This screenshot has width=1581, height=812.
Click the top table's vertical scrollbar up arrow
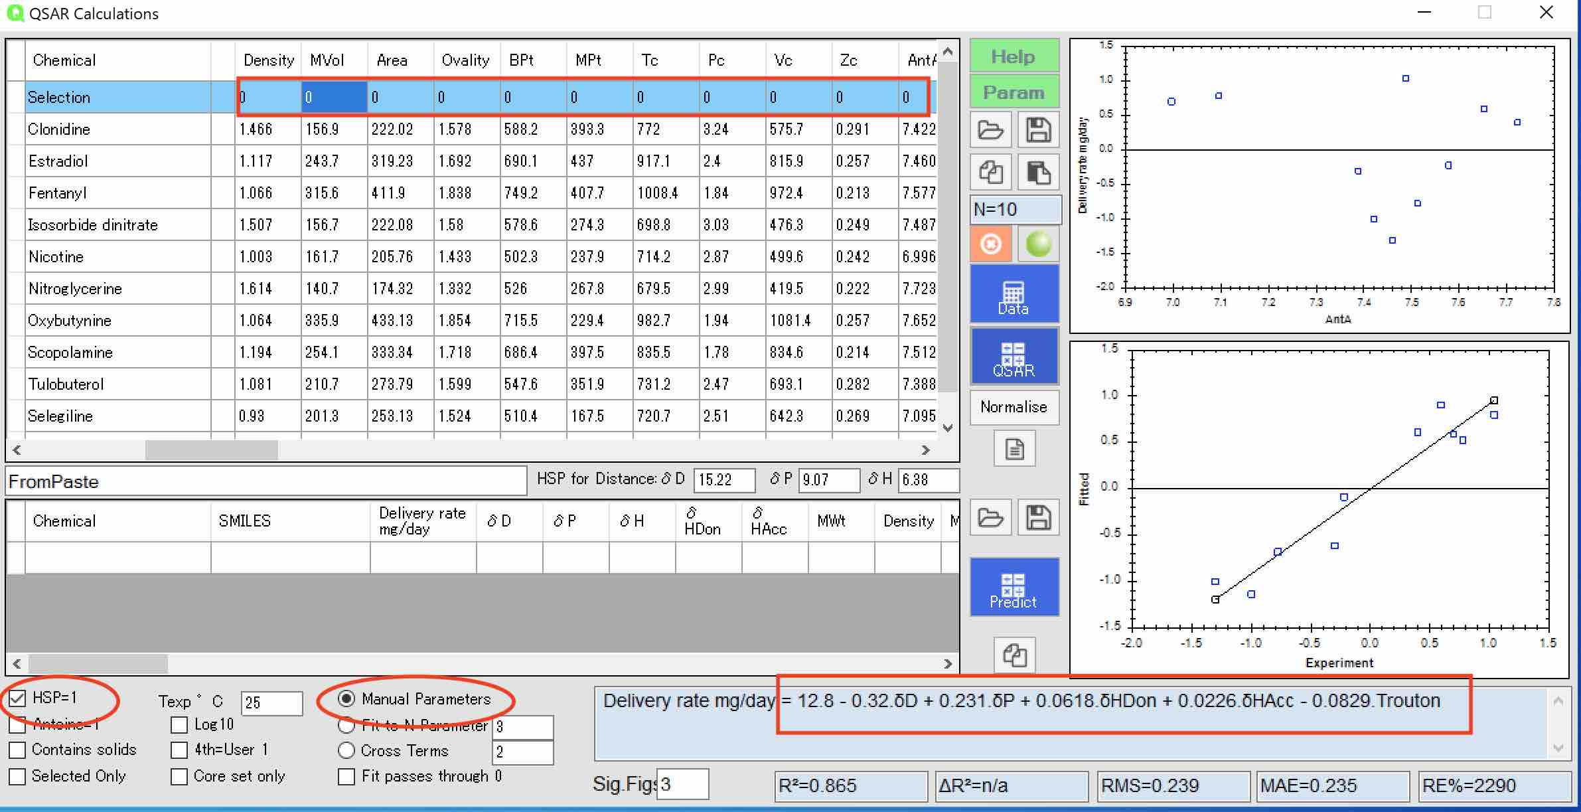click(948, 51)
